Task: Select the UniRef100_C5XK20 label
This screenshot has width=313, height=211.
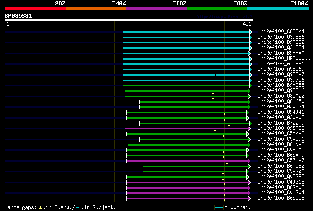Action: click(x=281, y=171)
